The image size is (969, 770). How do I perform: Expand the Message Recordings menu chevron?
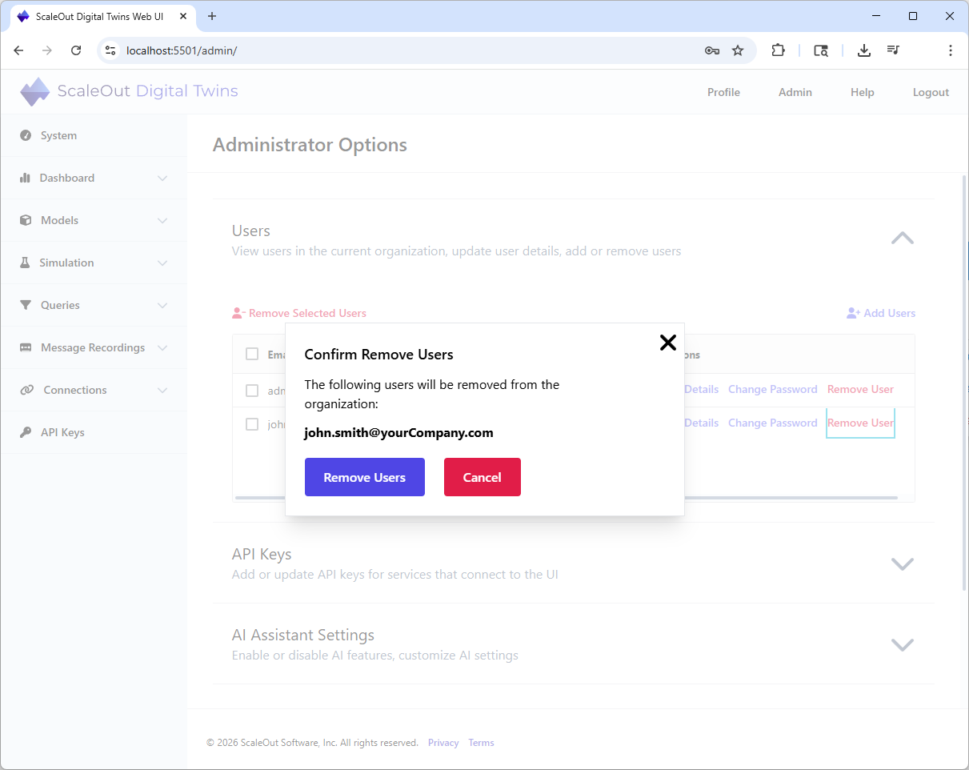(x=163, y=347)
